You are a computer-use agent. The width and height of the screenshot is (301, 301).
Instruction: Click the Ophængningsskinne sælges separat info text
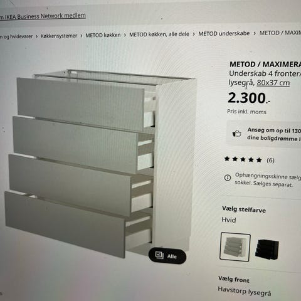point(268,180)
